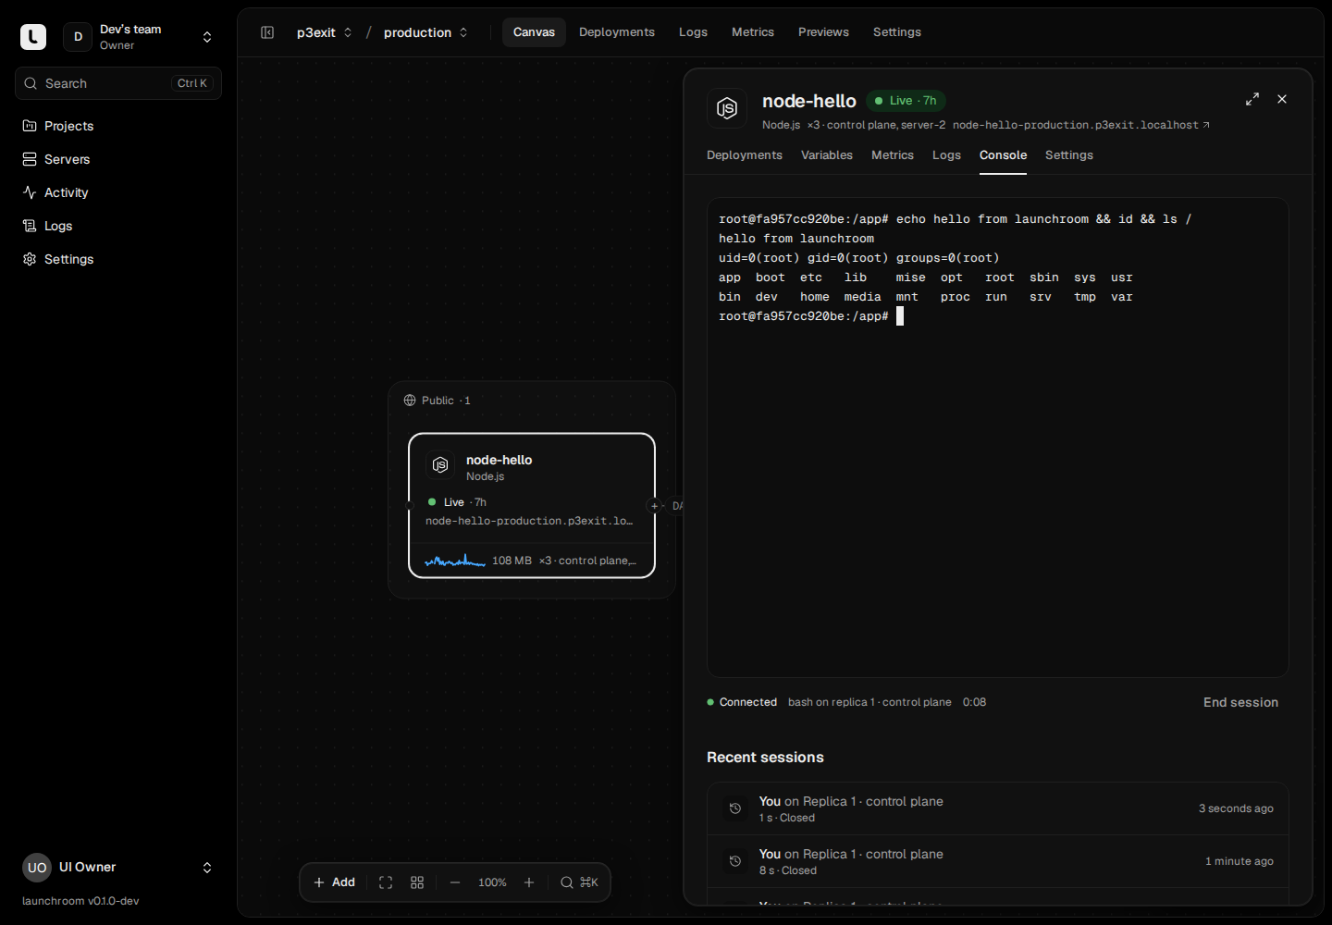Click inside the console terminal area
This screenshot has width=1332, height=925.
click(998, 438)
